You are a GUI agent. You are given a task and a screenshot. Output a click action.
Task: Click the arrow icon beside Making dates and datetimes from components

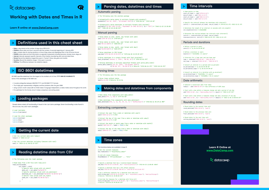click(98, 88)
